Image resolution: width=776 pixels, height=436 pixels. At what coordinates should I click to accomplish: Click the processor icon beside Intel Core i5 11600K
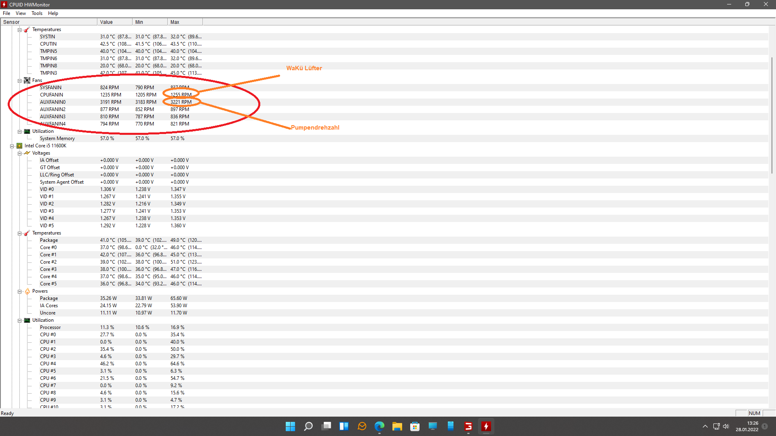[19, 146]
